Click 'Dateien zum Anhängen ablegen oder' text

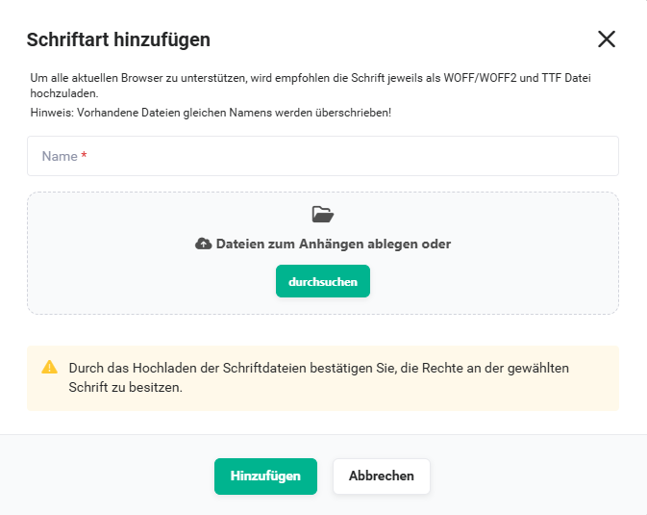tap(334, 244)
